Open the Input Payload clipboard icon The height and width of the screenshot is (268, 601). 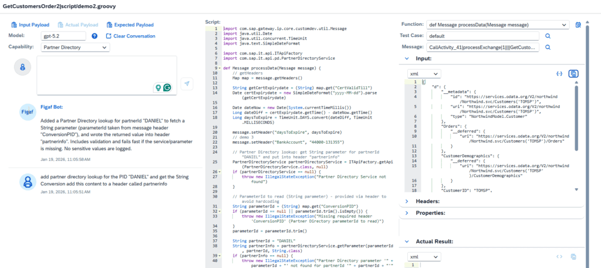pos(14,25)
